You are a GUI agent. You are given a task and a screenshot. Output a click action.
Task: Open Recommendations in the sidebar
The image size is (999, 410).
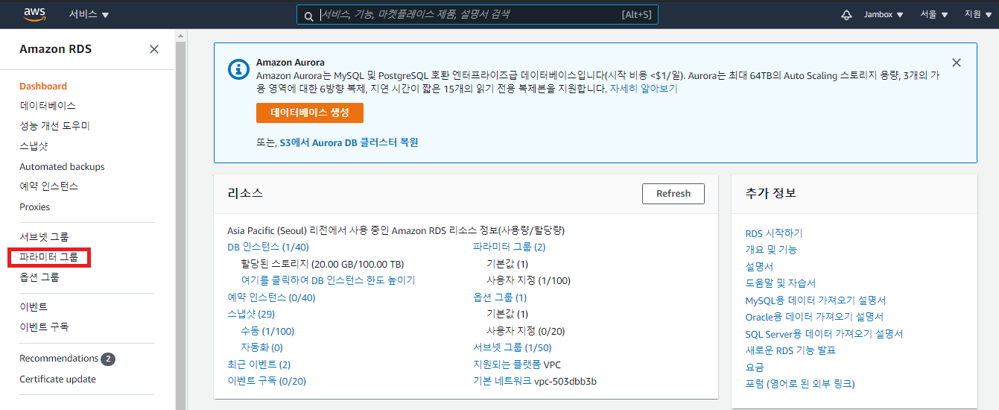pos(59,359)
